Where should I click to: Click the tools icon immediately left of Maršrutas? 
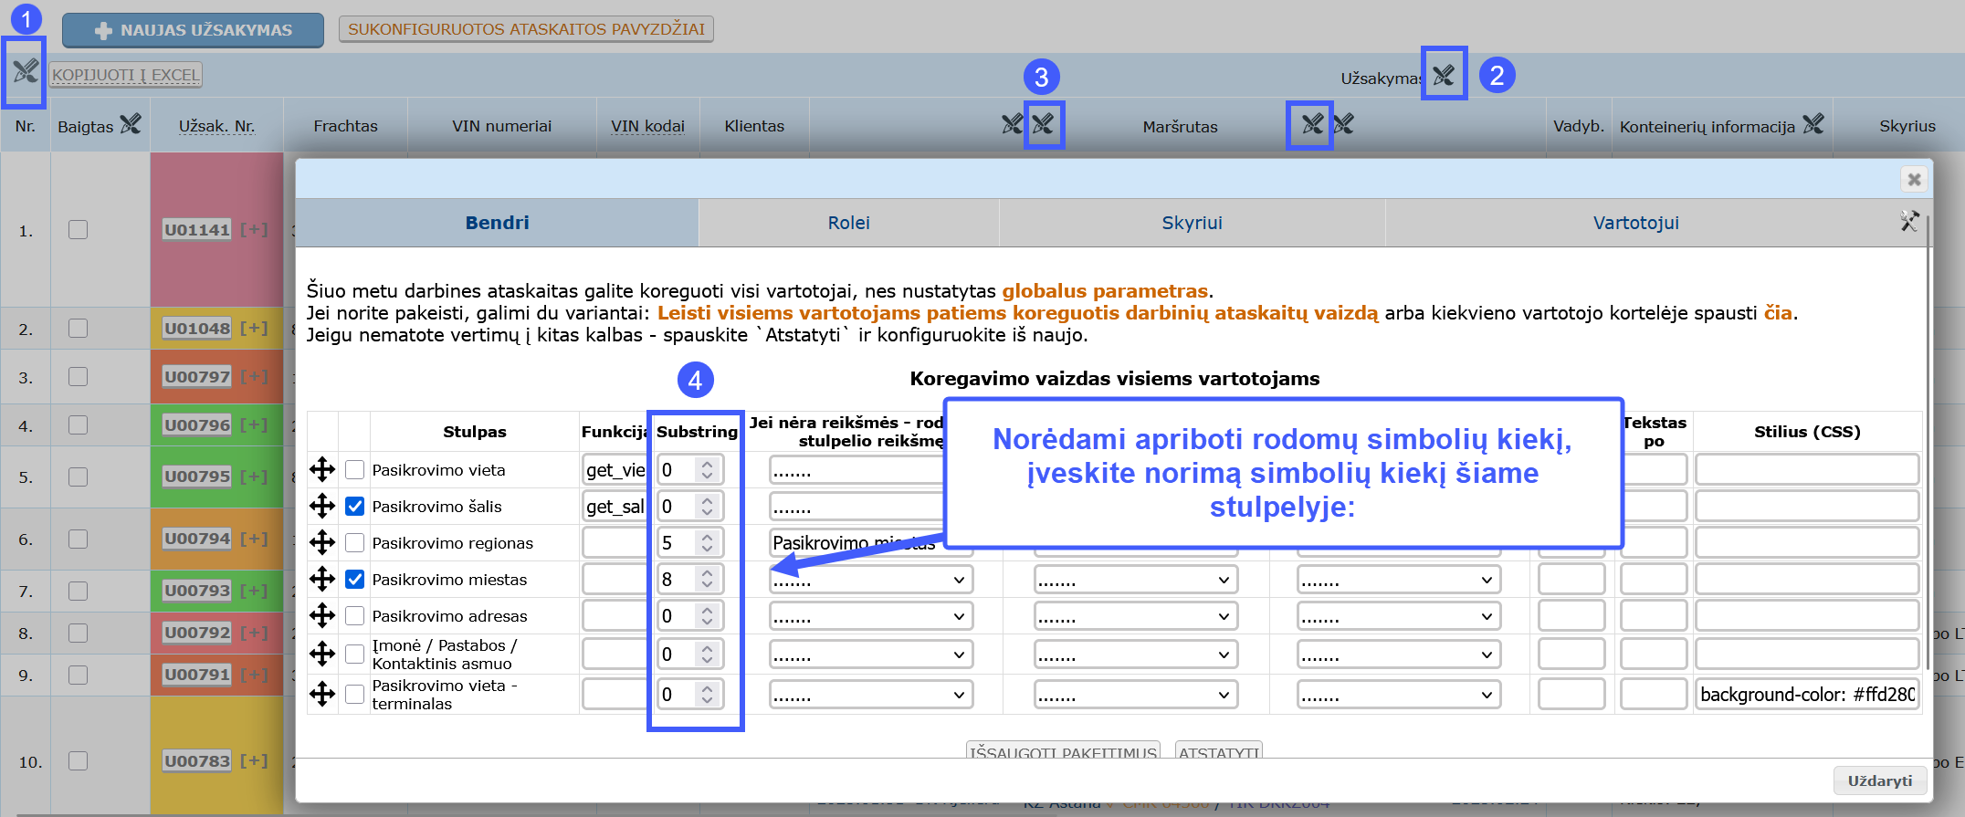(1043, 124)
